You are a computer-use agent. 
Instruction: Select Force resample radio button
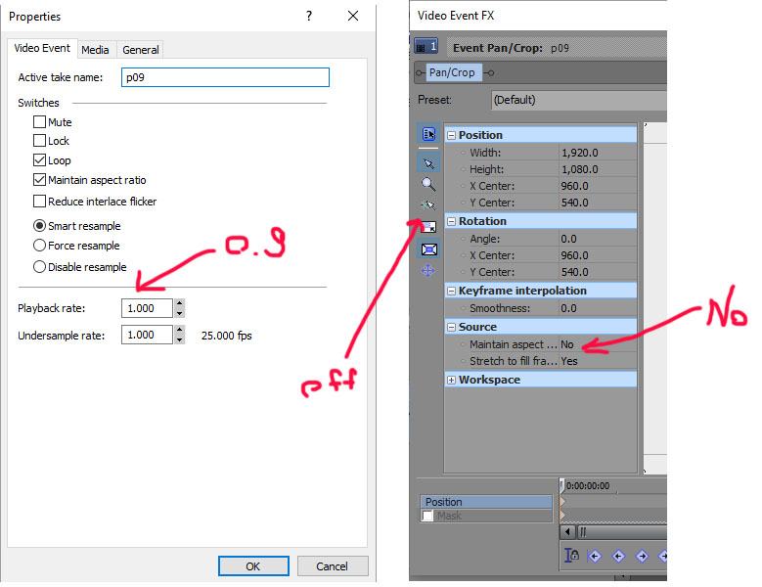pos(39,245)
